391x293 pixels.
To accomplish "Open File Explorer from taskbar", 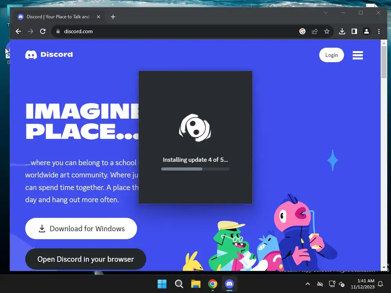I will (196, 284).
